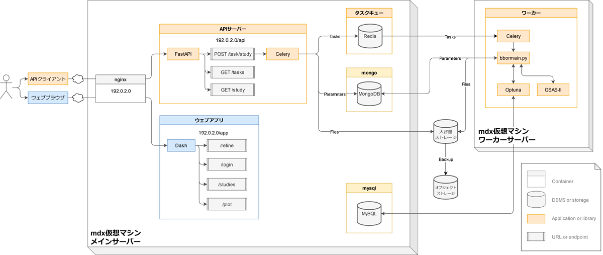This screenshot has height=255, width=603.
Task: Click the /plot endpoint
Action: point(227,204)
